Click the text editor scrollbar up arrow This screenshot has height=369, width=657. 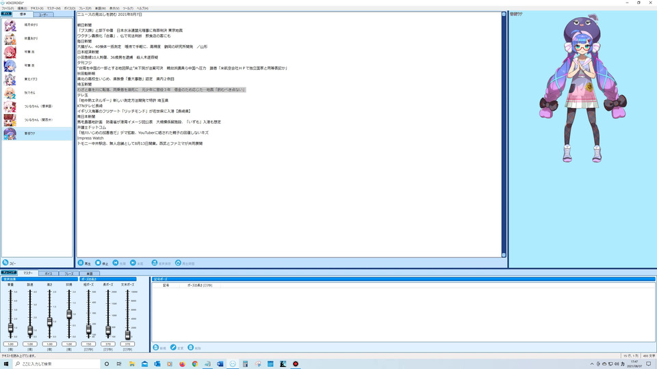[x=504, y=14]
